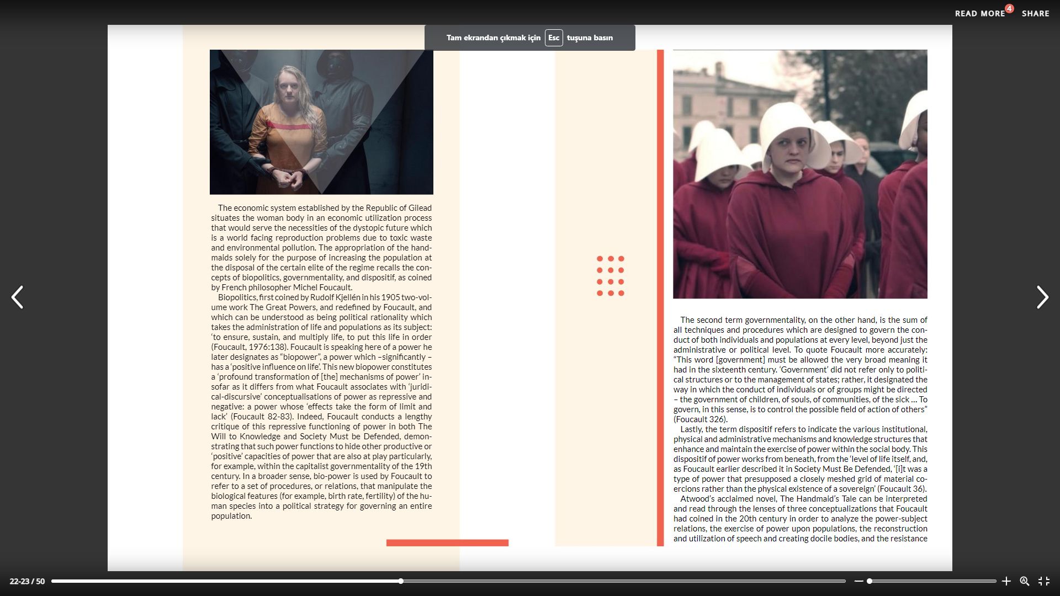Zoom out with the minus icon
Image resolution: width=1060 pixels, height=596 pixels.
[x=858, y=581]
